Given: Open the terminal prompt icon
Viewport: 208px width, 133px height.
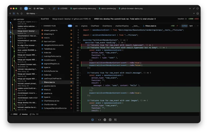Looking at the screenshot, I should point(50,8).
